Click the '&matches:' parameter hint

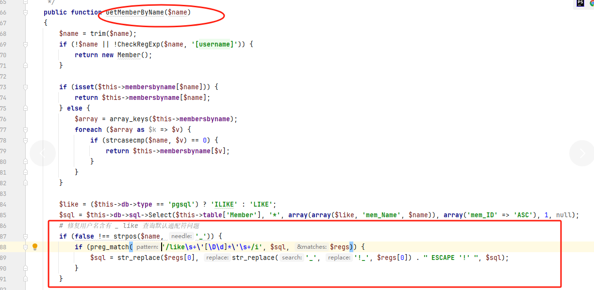(311, 247)
